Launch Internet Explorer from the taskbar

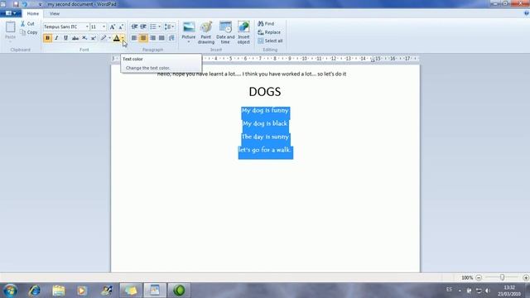pos(35,291)
